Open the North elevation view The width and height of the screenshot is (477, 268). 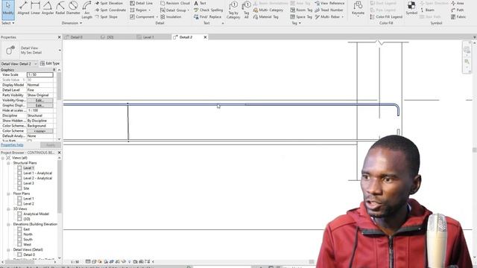pyautogui.click(x=28, y=234)
